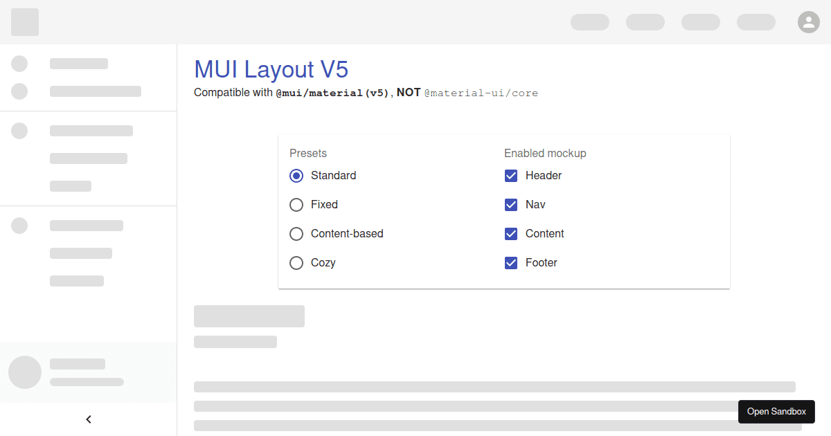Viewport: 831px width, 436px height.
Task: Uncheck the Header mockup checkbox
Action: click(511, 175)
